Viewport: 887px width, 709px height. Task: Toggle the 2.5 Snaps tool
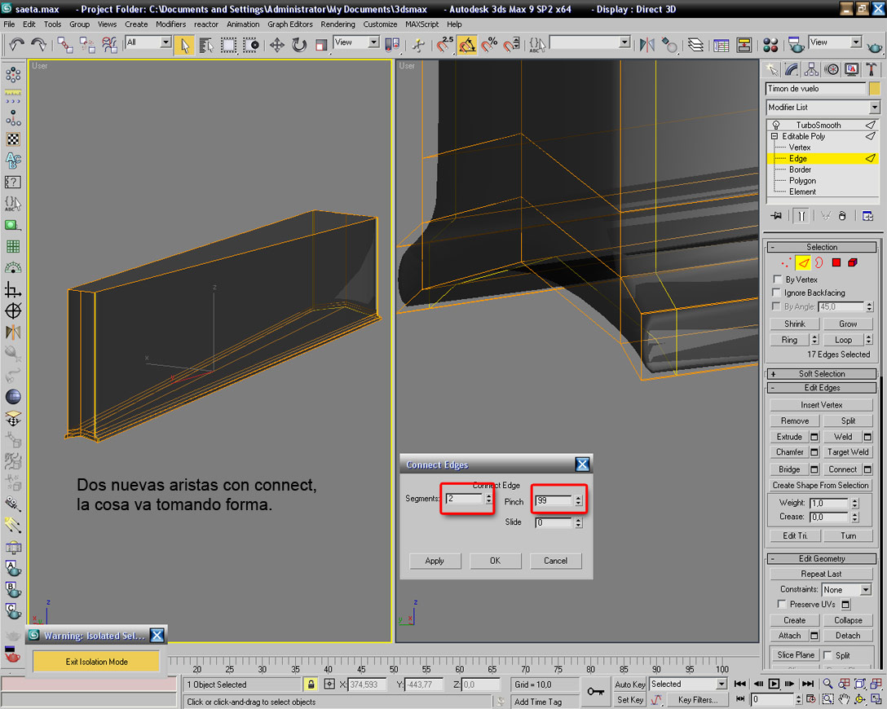pos(444,45)
